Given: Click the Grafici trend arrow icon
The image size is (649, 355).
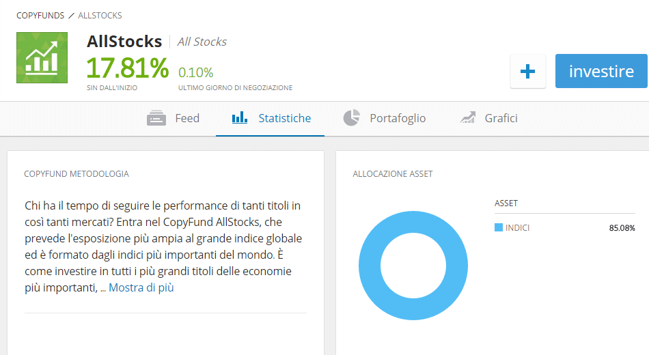Looking at the screenshot, I should click(468, 117).
